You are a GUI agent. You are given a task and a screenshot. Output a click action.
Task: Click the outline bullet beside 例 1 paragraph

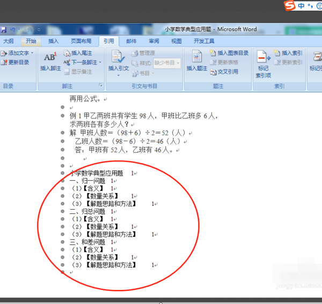(x=63, y=116)
